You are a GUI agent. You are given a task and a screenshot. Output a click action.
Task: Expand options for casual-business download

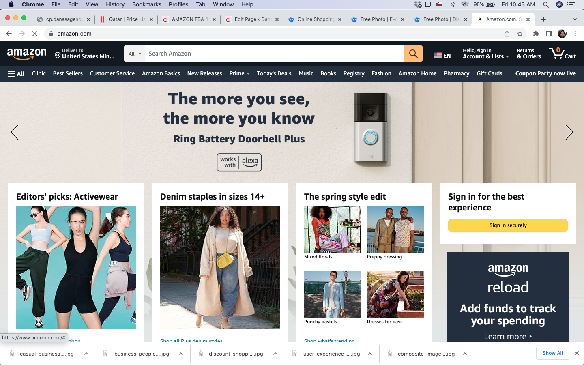(86, 354)
